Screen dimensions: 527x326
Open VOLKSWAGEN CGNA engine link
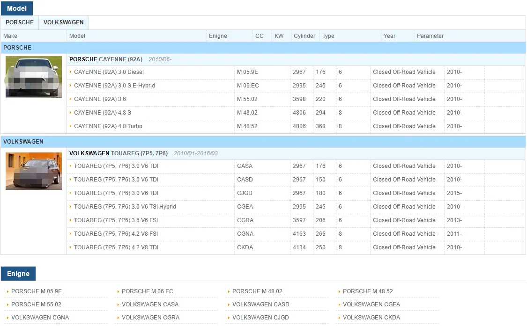coord(40,318)
